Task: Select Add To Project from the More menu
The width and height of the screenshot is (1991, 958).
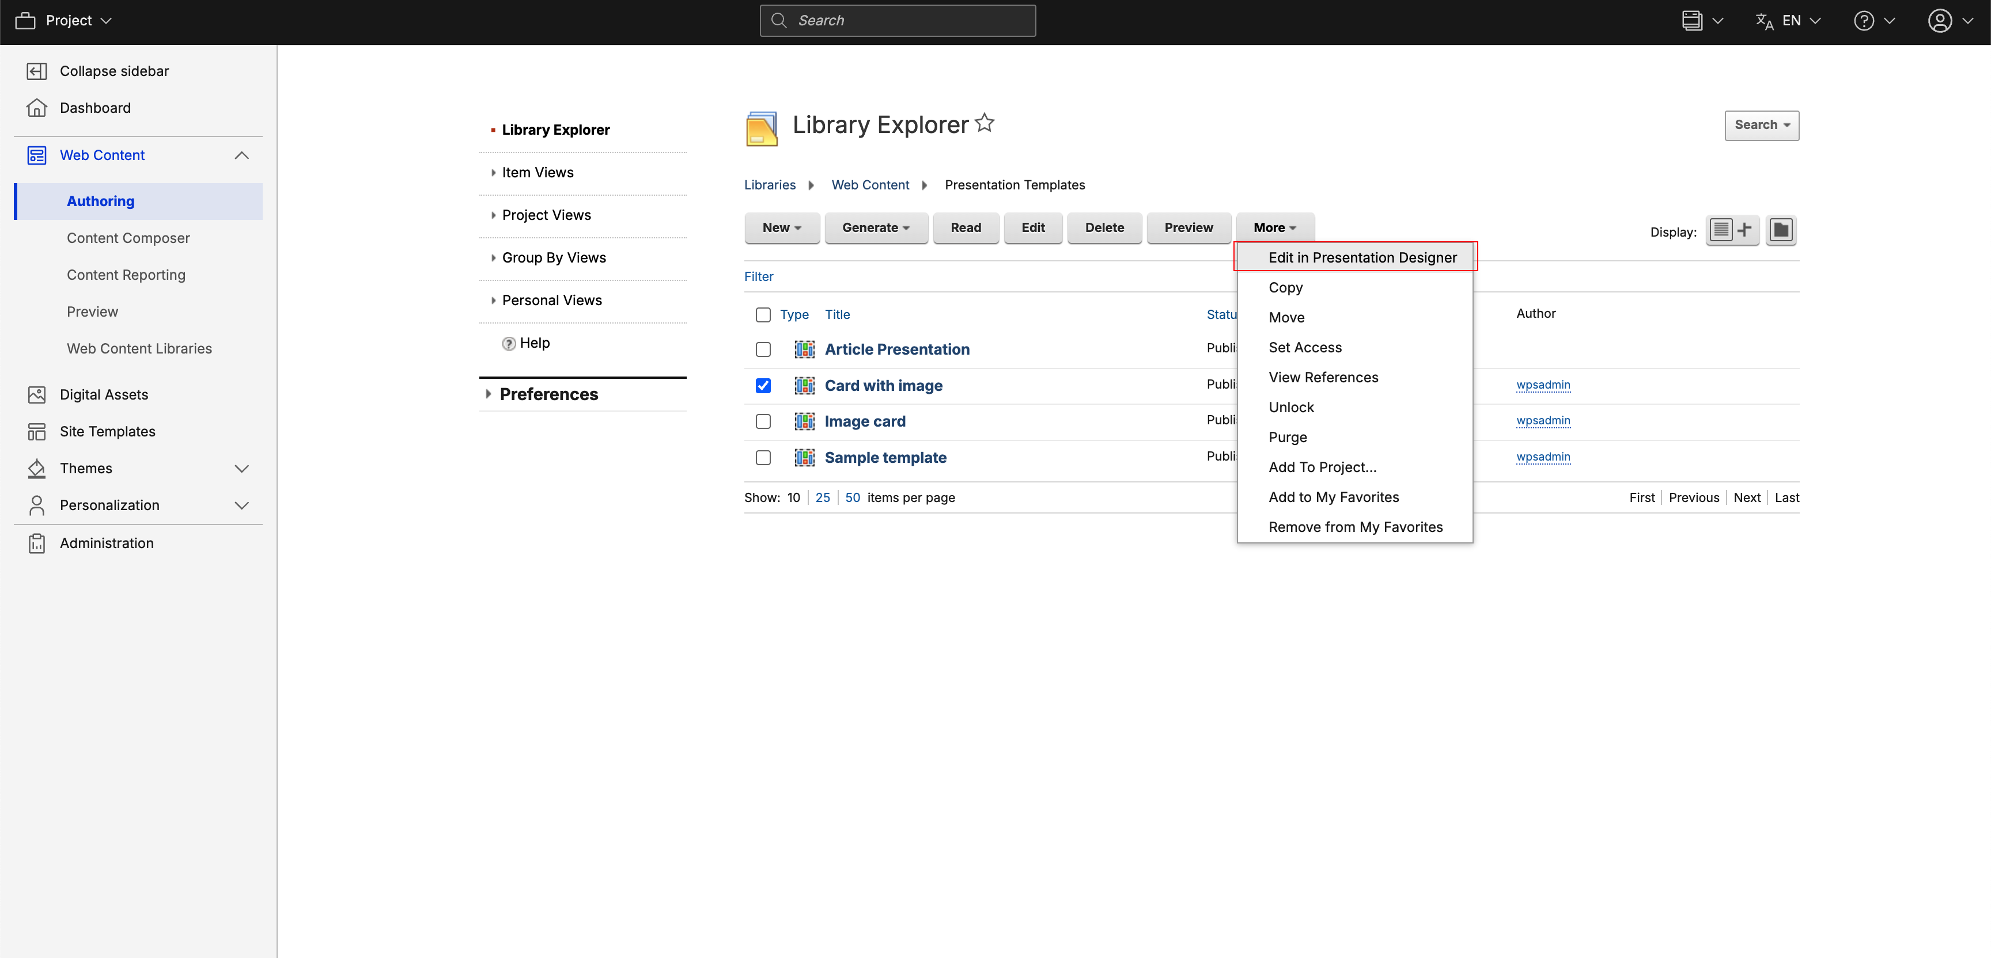Action: [x=1322, y=467]
